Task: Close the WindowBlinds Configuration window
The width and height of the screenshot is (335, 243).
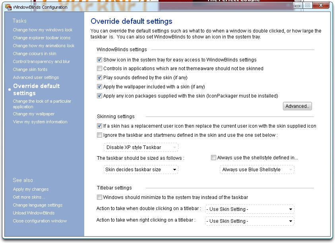Action: pos(321,5)
